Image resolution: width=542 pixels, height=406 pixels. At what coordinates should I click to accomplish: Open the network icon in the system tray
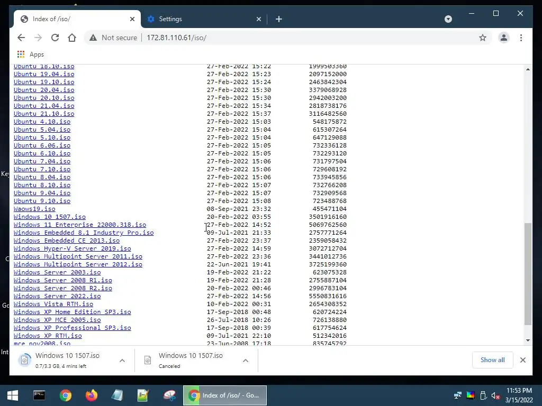click(x=458, y=395)
